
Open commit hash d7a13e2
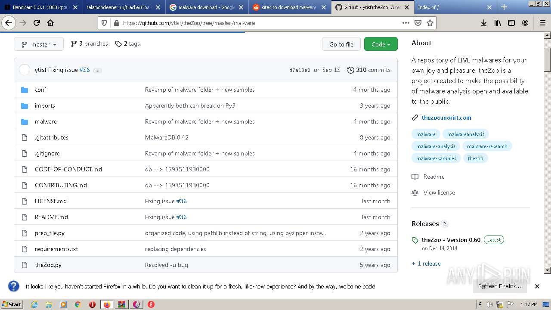click(x=300, y=70)
